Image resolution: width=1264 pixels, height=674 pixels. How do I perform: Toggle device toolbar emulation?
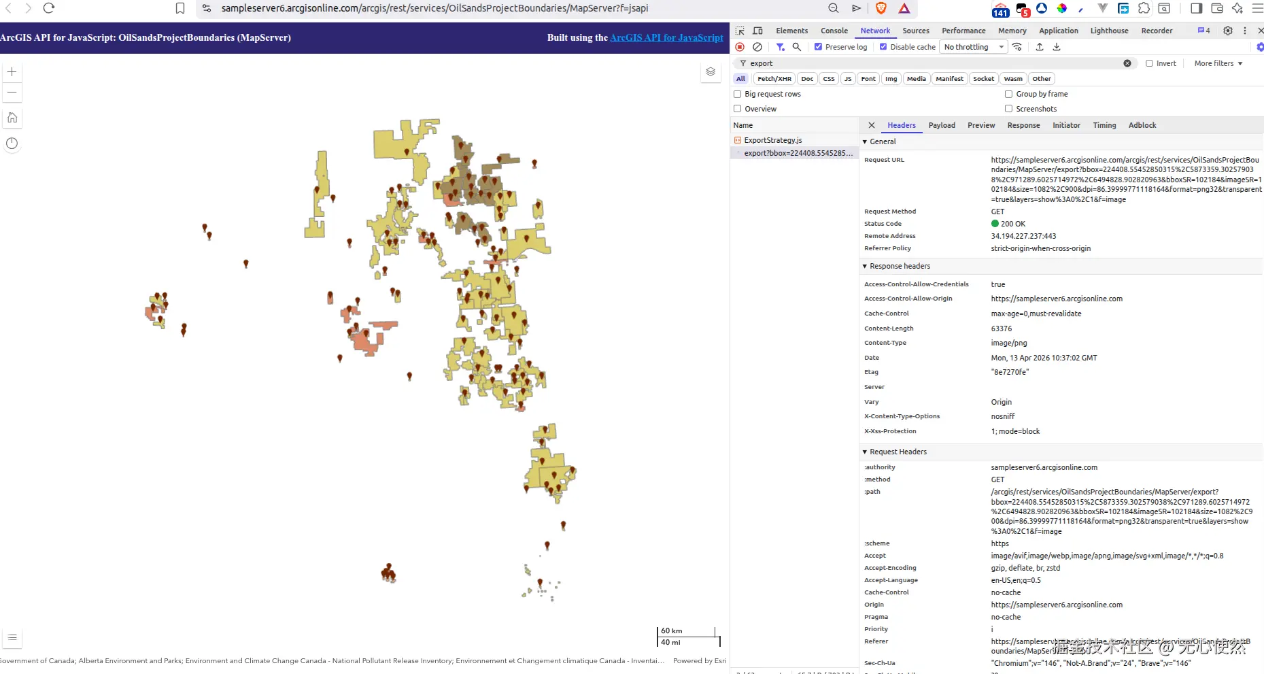[758, 31]
